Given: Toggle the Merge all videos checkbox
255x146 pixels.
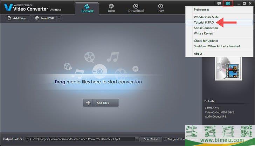Looking at the screenshot, I should tap(166, 139).
